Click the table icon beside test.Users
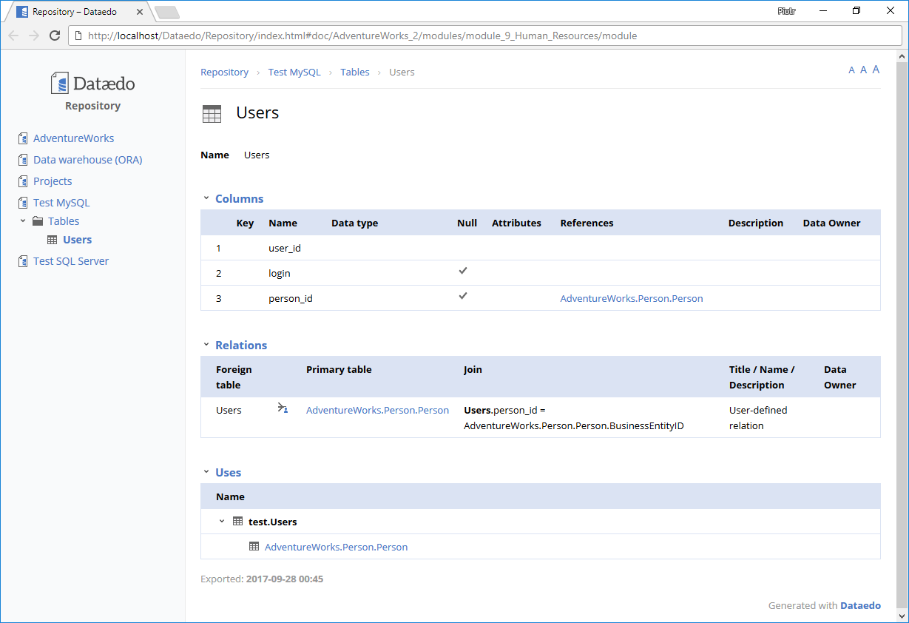Viewport: 909px width, 623px height. click(237, 522)
